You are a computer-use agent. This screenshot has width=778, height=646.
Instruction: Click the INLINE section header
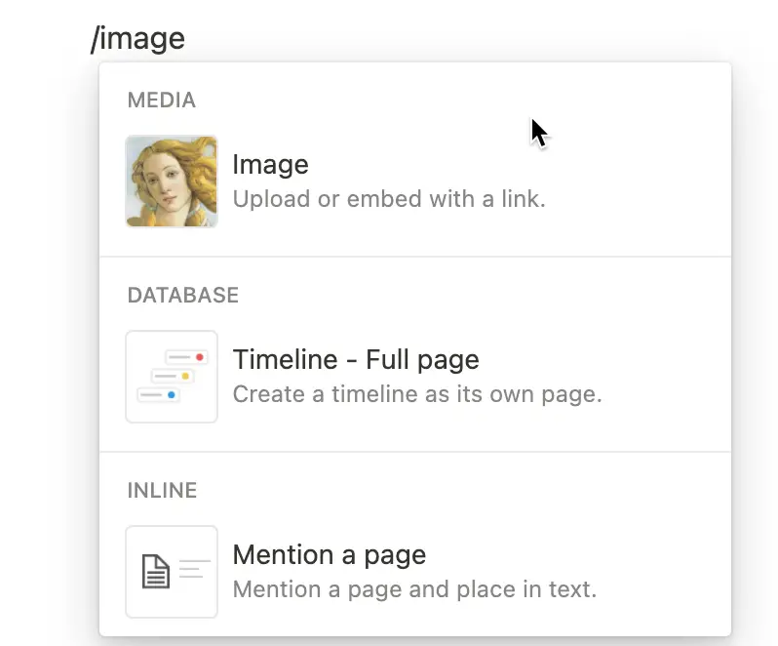[x=162, y=491]
